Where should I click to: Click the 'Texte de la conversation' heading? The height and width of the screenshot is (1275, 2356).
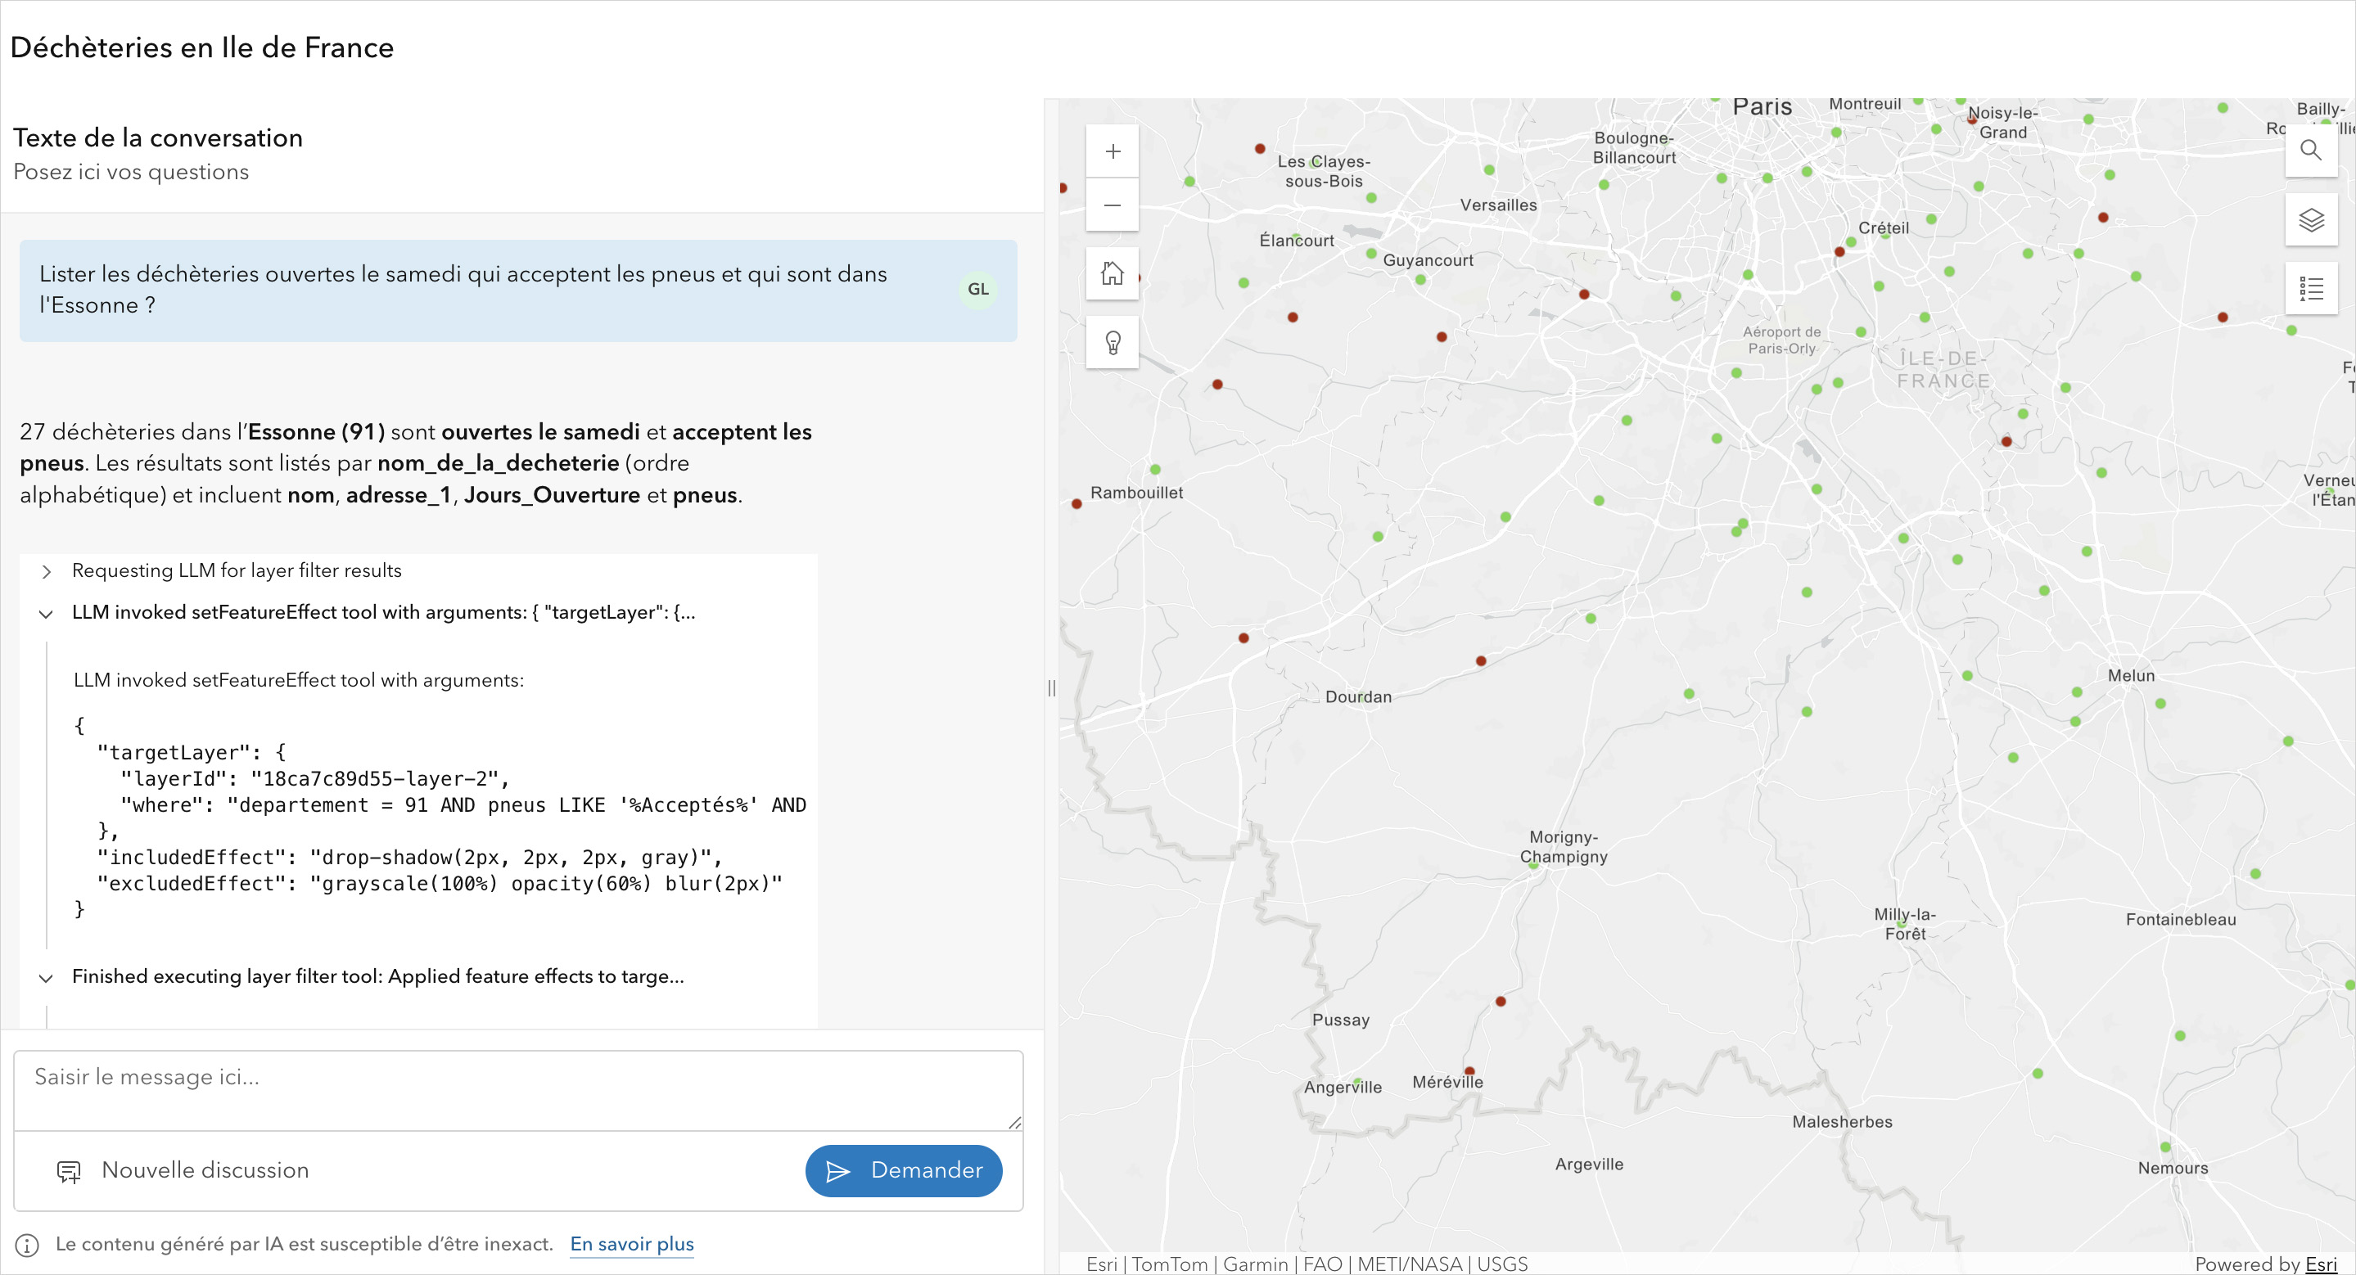tap(157, 138)
